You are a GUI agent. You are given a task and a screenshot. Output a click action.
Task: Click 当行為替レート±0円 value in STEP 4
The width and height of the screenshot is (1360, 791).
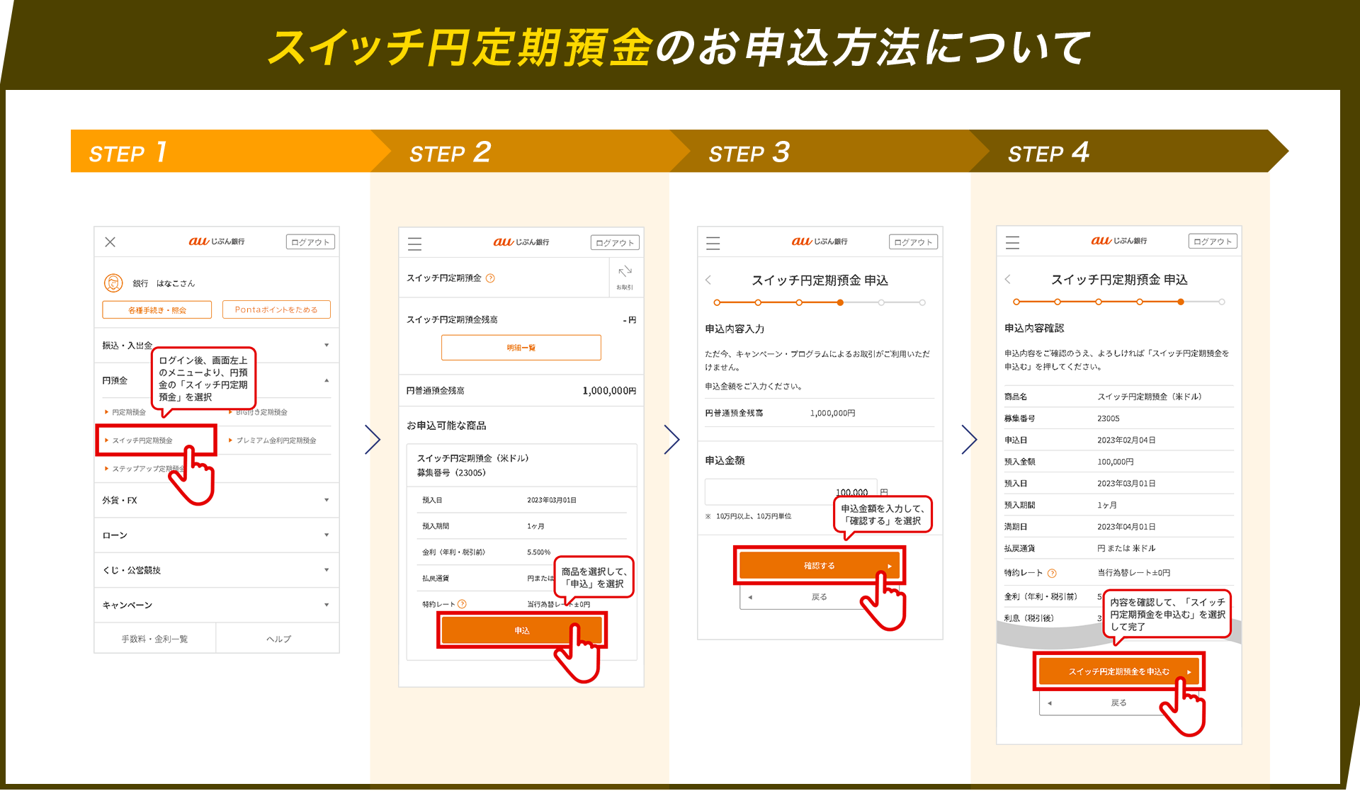pos(1134,573)
